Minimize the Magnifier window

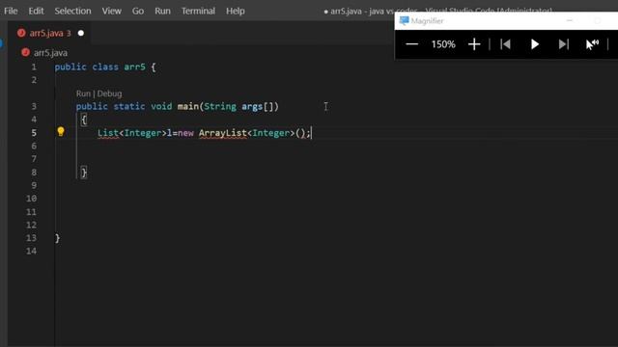569,20
